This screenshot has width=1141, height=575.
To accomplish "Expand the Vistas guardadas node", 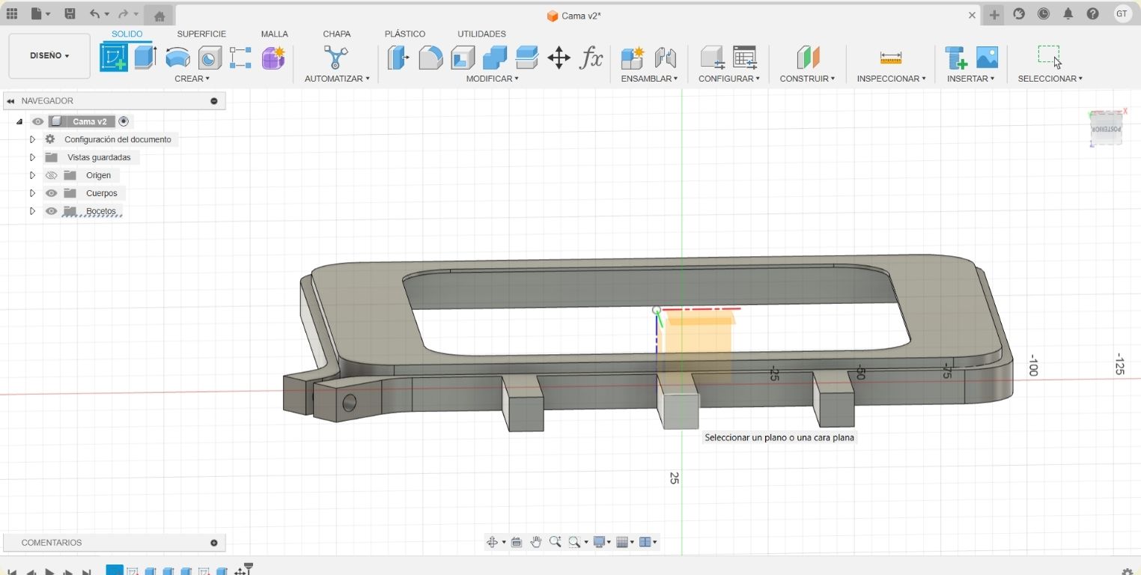I will [x=32, y=157].
